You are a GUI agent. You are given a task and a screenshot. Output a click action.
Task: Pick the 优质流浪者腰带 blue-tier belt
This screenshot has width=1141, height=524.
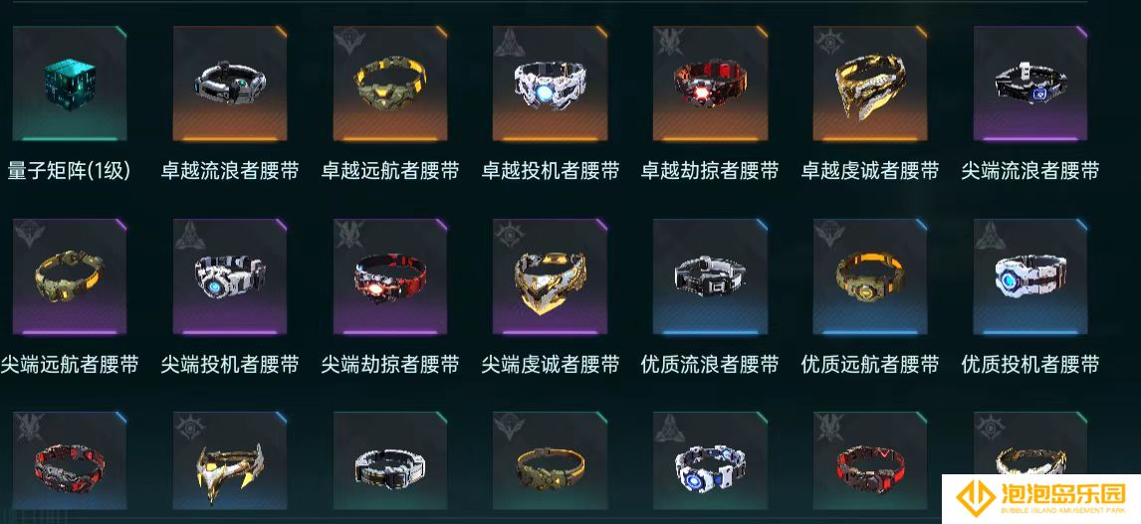[x=710, y=276]
